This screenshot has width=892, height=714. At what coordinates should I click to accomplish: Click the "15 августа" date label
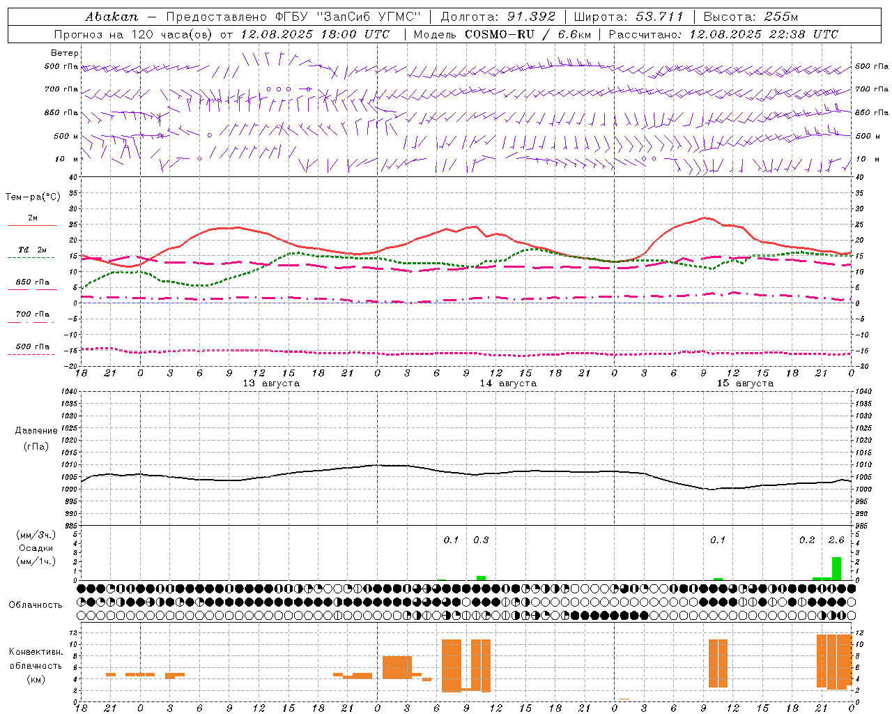coord(745,383)
